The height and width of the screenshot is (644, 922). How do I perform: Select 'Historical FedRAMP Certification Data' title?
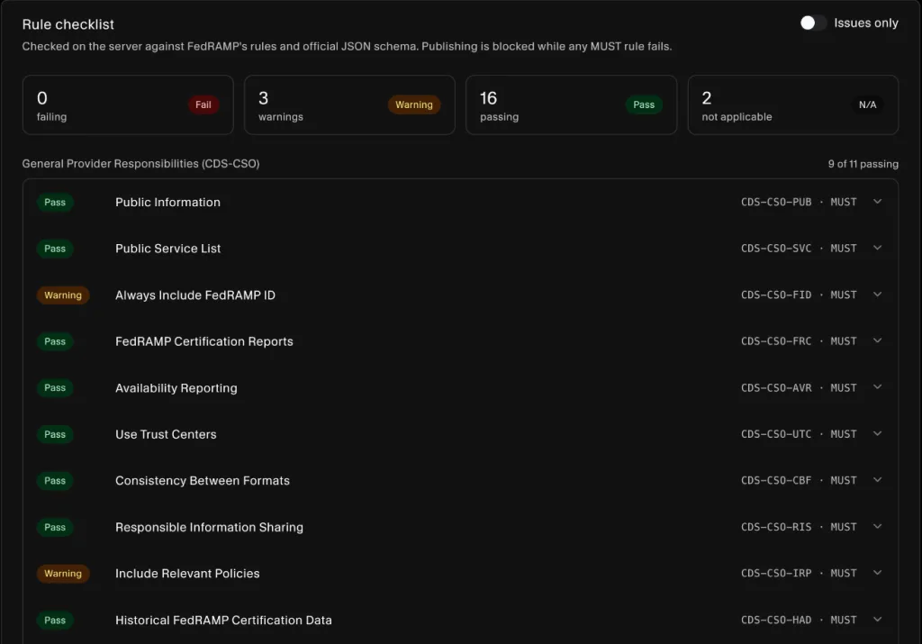(x=223, y=620)
